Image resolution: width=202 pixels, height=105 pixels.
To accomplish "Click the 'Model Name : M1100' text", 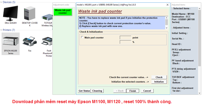I will (x=183, y=14).
